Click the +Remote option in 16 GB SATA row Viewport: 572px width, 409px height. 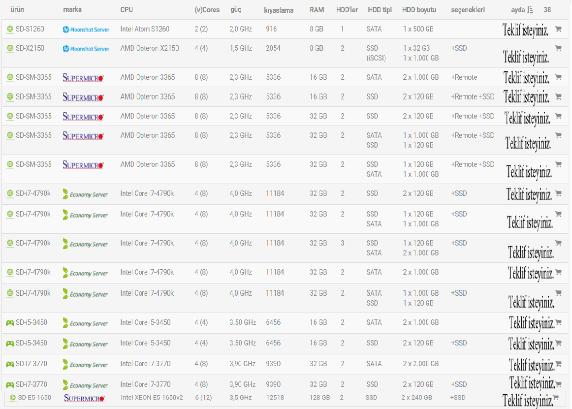pyautogui.click(x=464, y=77)
